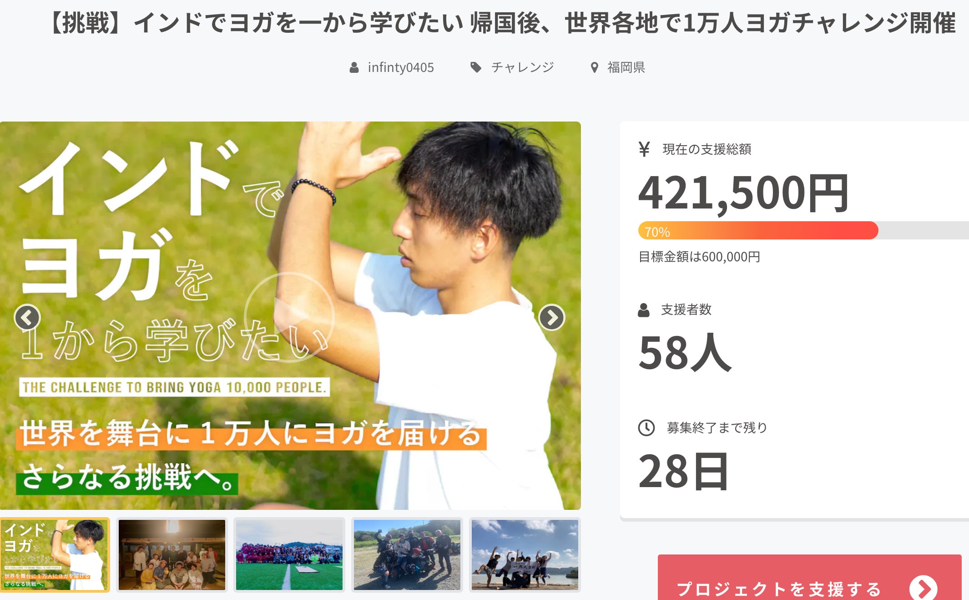
Task: Select the motorcycle group photo thumbnail
Action: pos(407,555)
